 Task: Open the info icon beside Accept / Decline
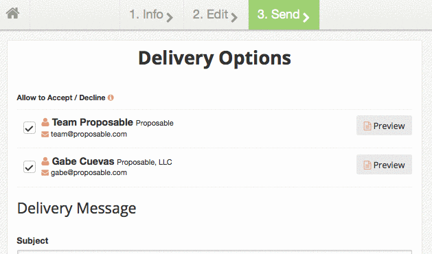pos(111,97)
